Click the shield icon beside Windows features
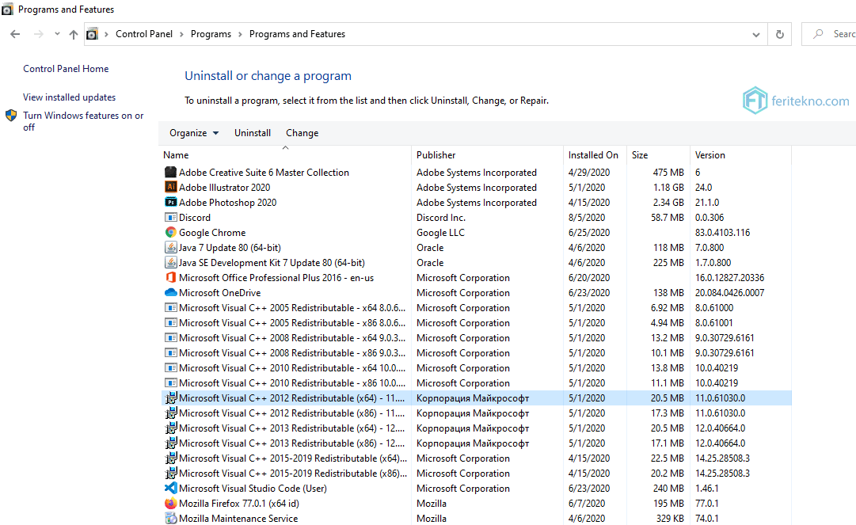This screenshot has width=856, height=525. pos(11,116)
